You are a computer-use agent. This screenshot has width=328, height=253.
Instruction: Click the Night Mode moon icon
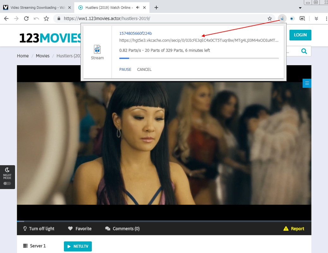[7, 170]
